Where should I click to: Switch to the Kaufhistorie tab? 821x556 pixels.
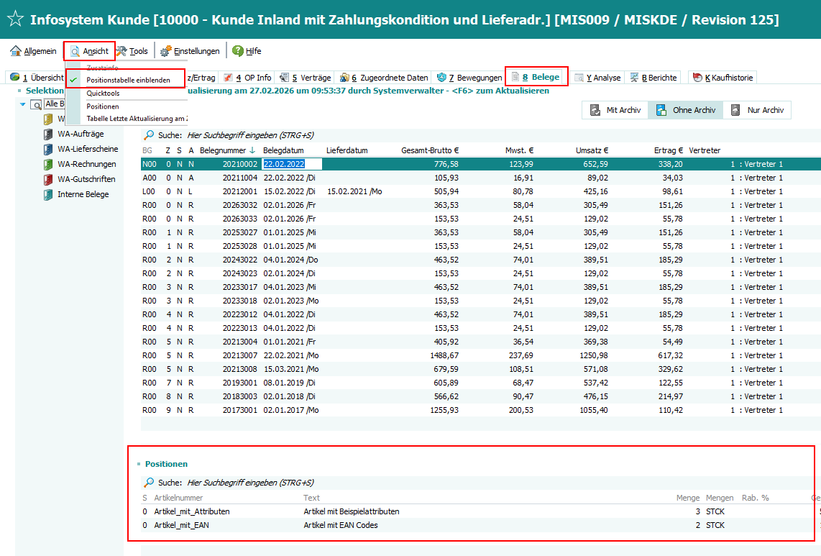tap(723, 77)
